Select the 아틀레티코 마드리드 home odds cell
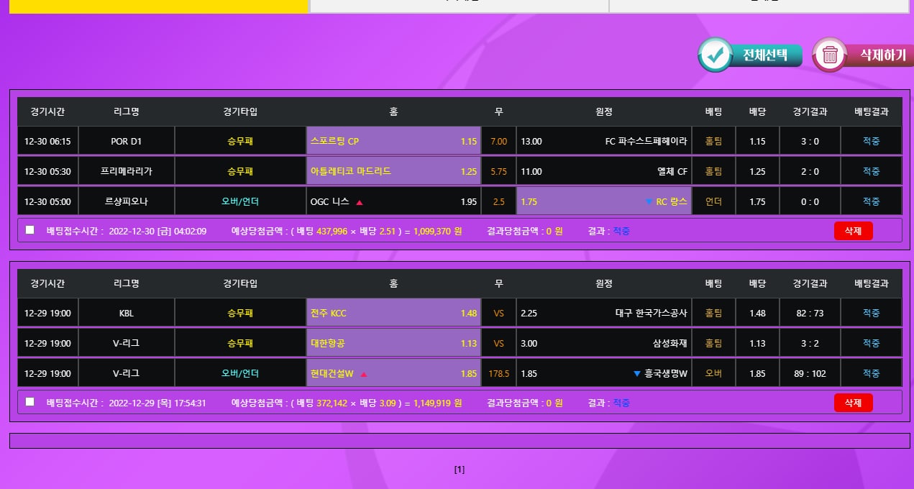The width and height of the screenshot is (914, 489). click(393, 171)
